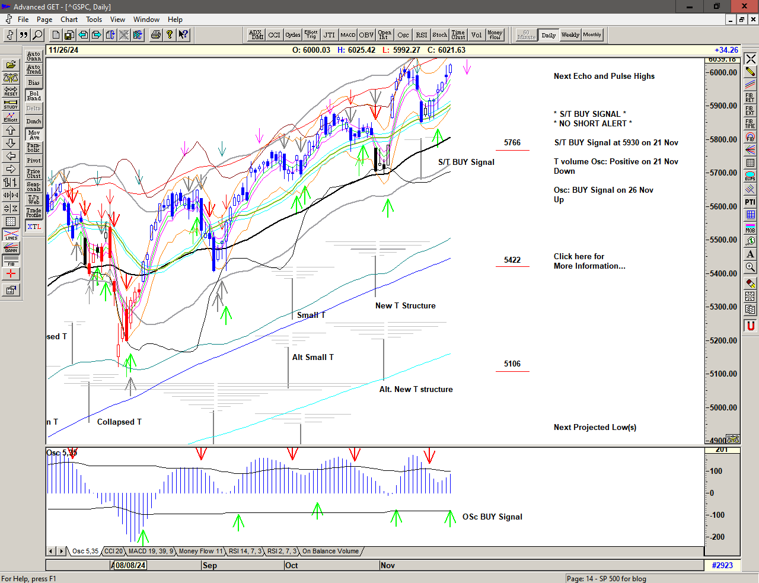759x583 pixels.
Task: Click the indicator tabs left scroll arrow
Action: [x=52, y=552]
